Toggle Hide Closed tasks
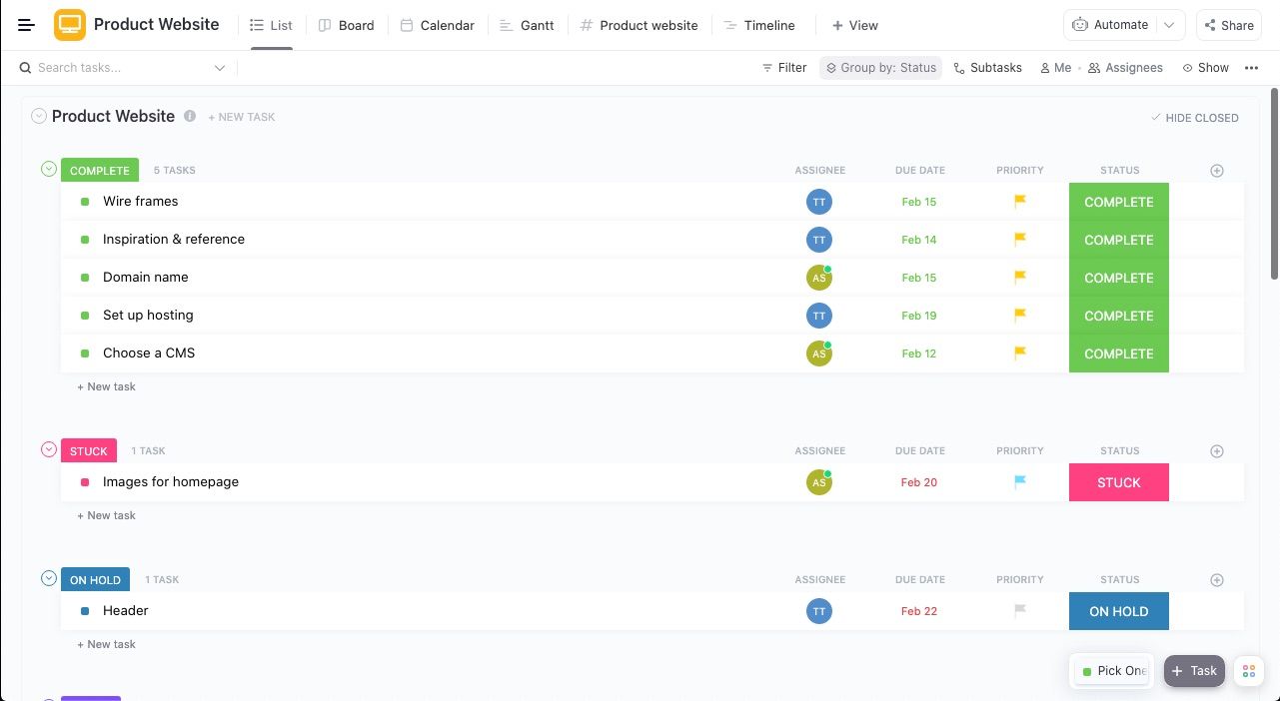The image size is (1280, 701). tap(1194, 118)
